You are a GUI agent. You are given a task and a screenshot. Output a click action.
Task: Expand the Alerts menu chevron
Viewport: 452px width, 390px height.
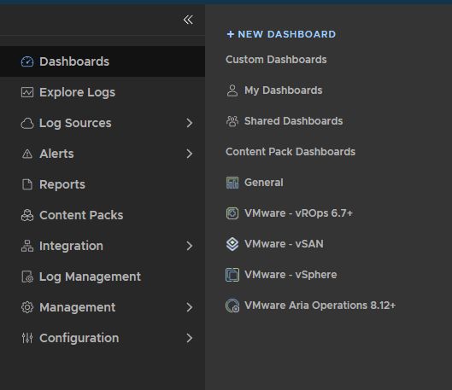190,154
